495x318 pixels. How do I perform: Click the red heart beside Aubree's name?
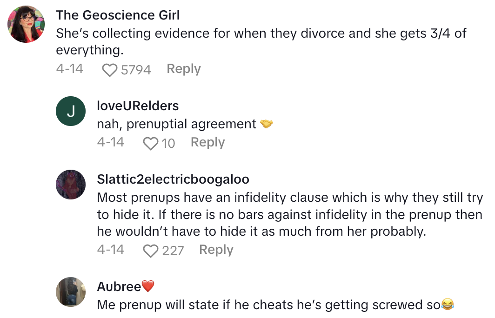[147, 287]
